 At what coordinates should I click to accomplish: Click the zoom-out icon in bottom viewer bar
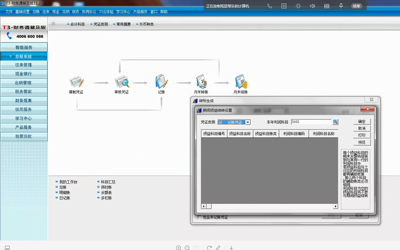click(187, 248)
